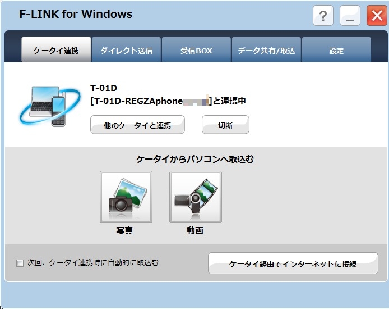The image size is (389, 309).
Task: Open the 受信BOX tab
Action: tap(196, 49)
